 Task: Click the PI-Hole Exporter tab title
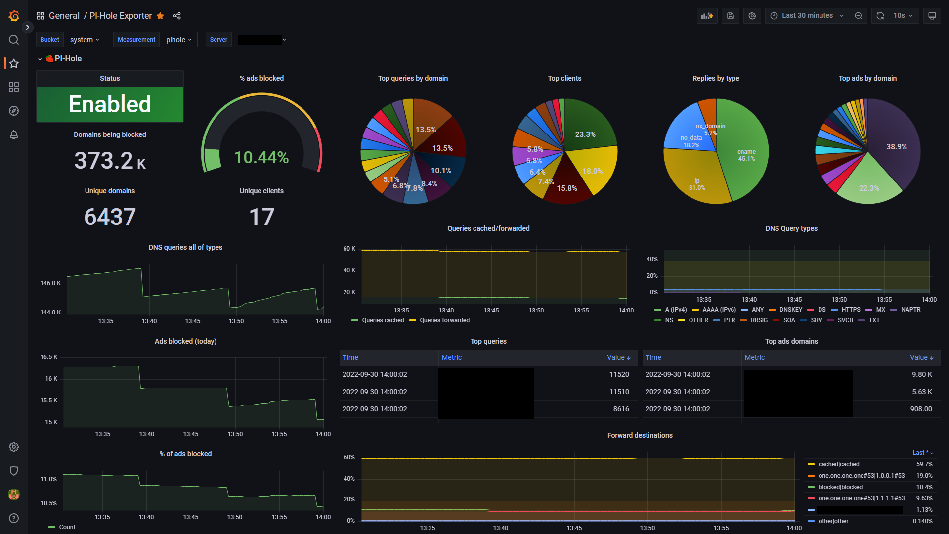coord(120,16)
